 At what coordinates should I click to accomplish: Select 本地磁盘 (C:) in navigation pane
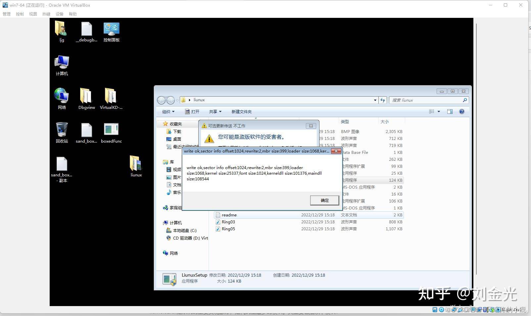[x=184, y=230]
